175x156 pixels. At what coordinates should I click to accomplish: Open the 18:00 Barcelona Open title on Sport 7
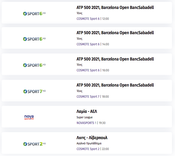115,85
